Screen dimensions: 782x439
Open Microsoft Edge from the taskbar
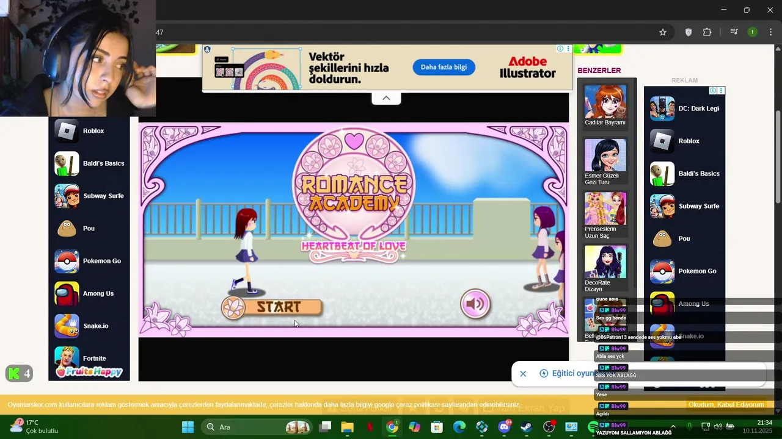click(459, 427)
